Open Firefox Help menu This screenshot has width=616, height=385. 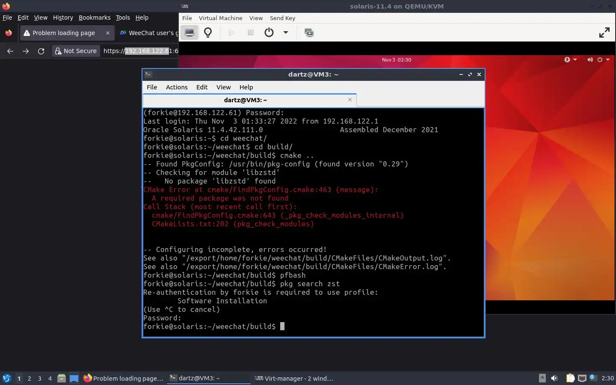142,18
